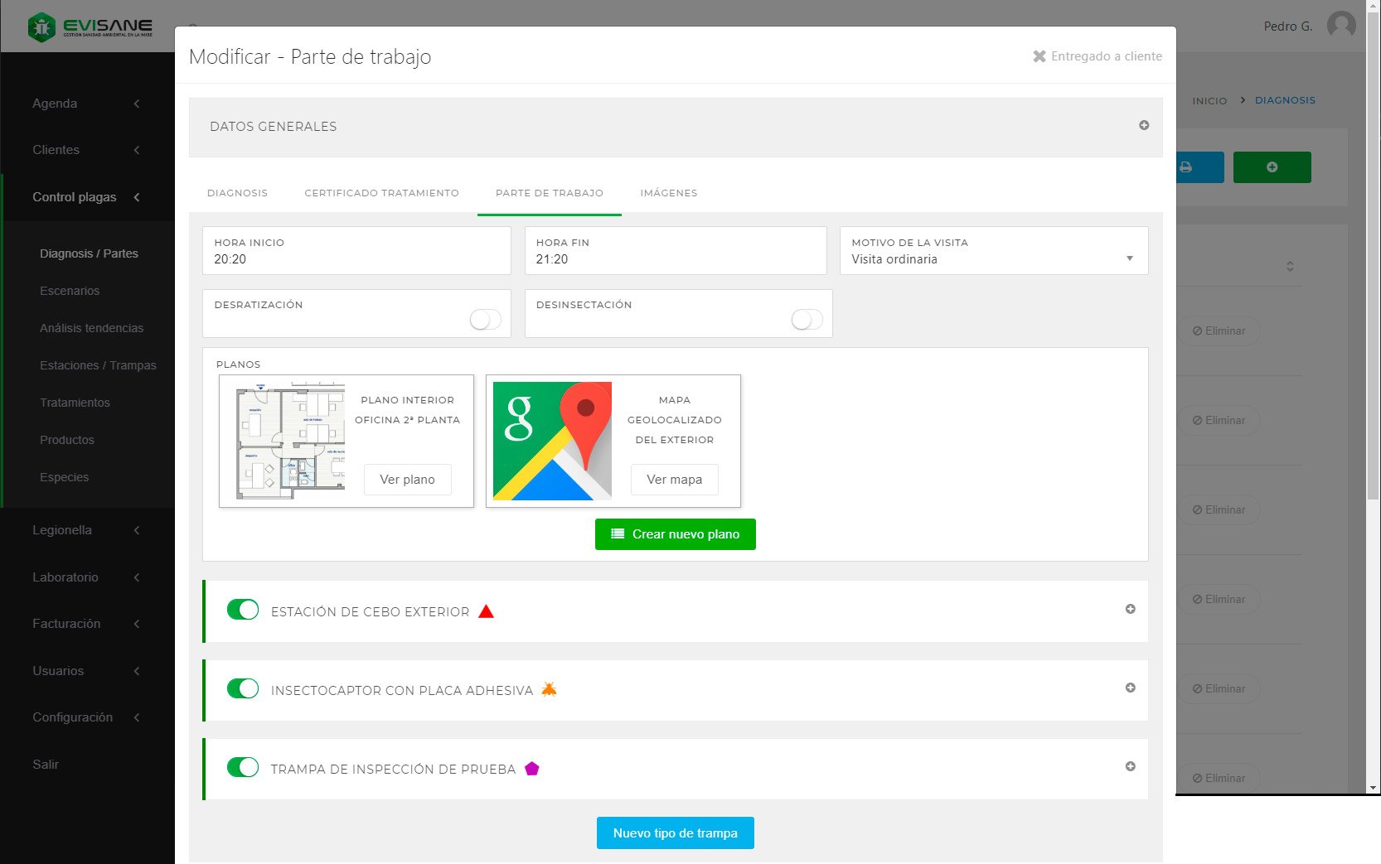The height and width of the screenshot is (864, 1381).
Task: Expand Datos Generales with the plus icon
Action: point(1144,125)
